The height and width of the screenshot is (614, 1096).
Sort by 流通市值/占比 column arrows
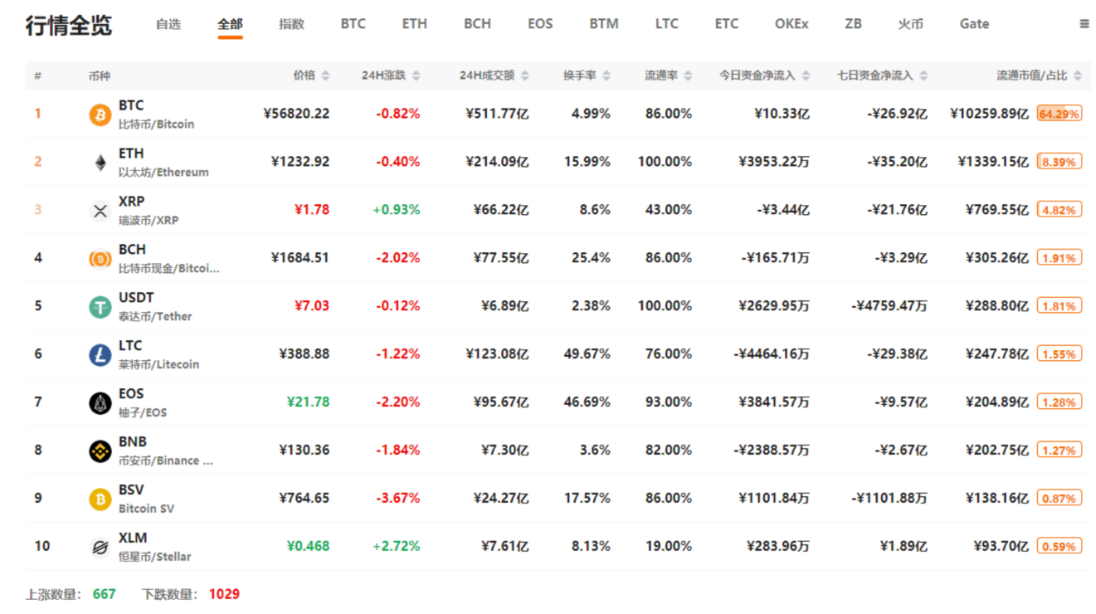pos(1077,76)
